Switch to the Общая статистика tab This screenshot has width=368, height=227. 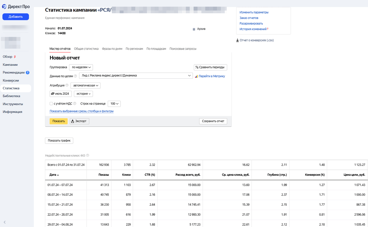point(86,49)
